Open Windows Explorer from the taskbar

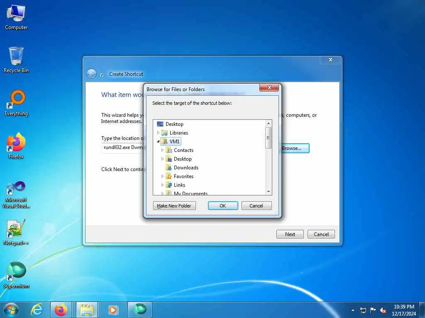87,310
